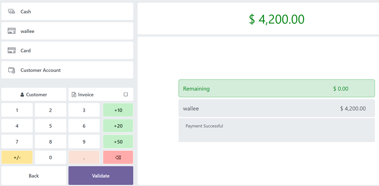Choose the wallee payment method icon
Image resolution: width=379 pixels, height=186 pixels.
pos(12,31)
